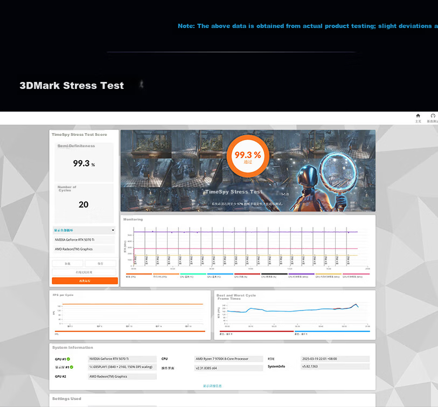
Task: Click the version field v2.31.8385 s64
Action: [x=228, y=368]
